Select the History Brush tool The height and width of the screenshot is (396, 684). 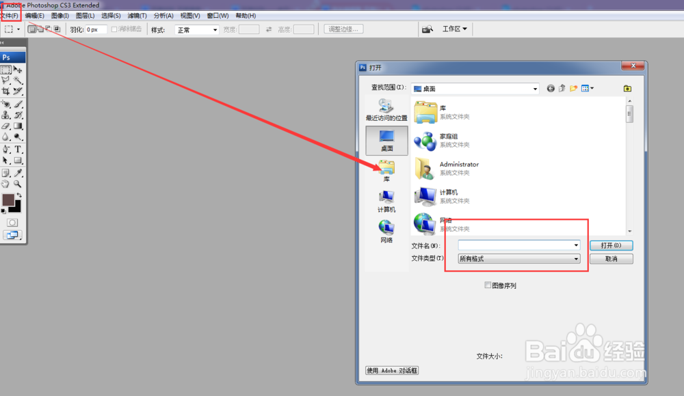click(x=18, y=115)
